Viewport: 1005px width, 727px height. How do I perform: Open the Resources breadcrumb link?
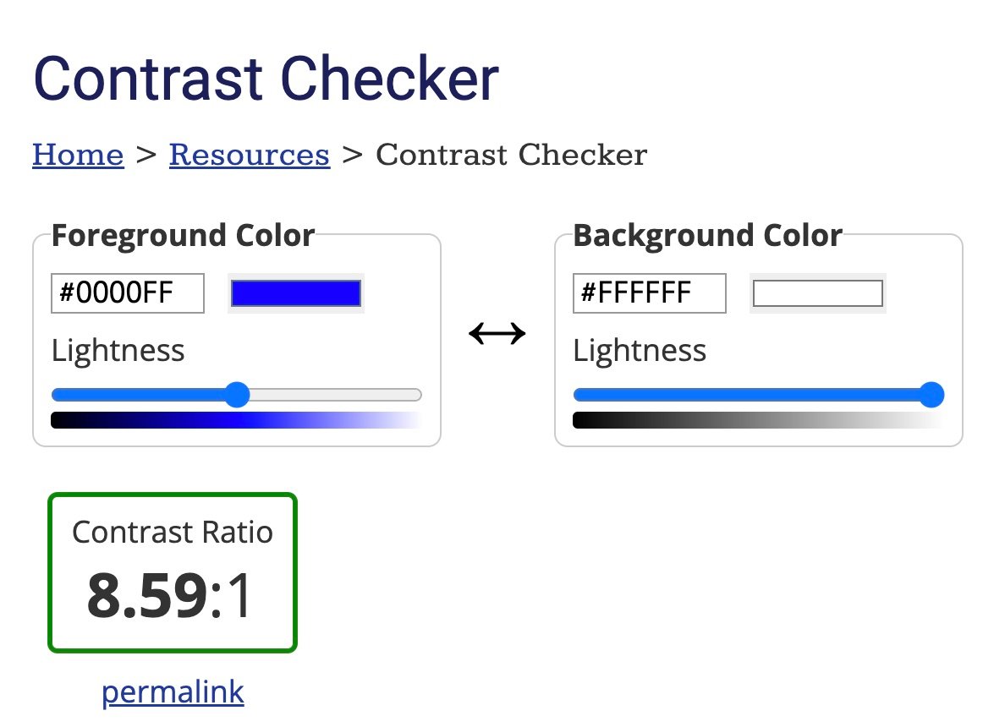249,155
